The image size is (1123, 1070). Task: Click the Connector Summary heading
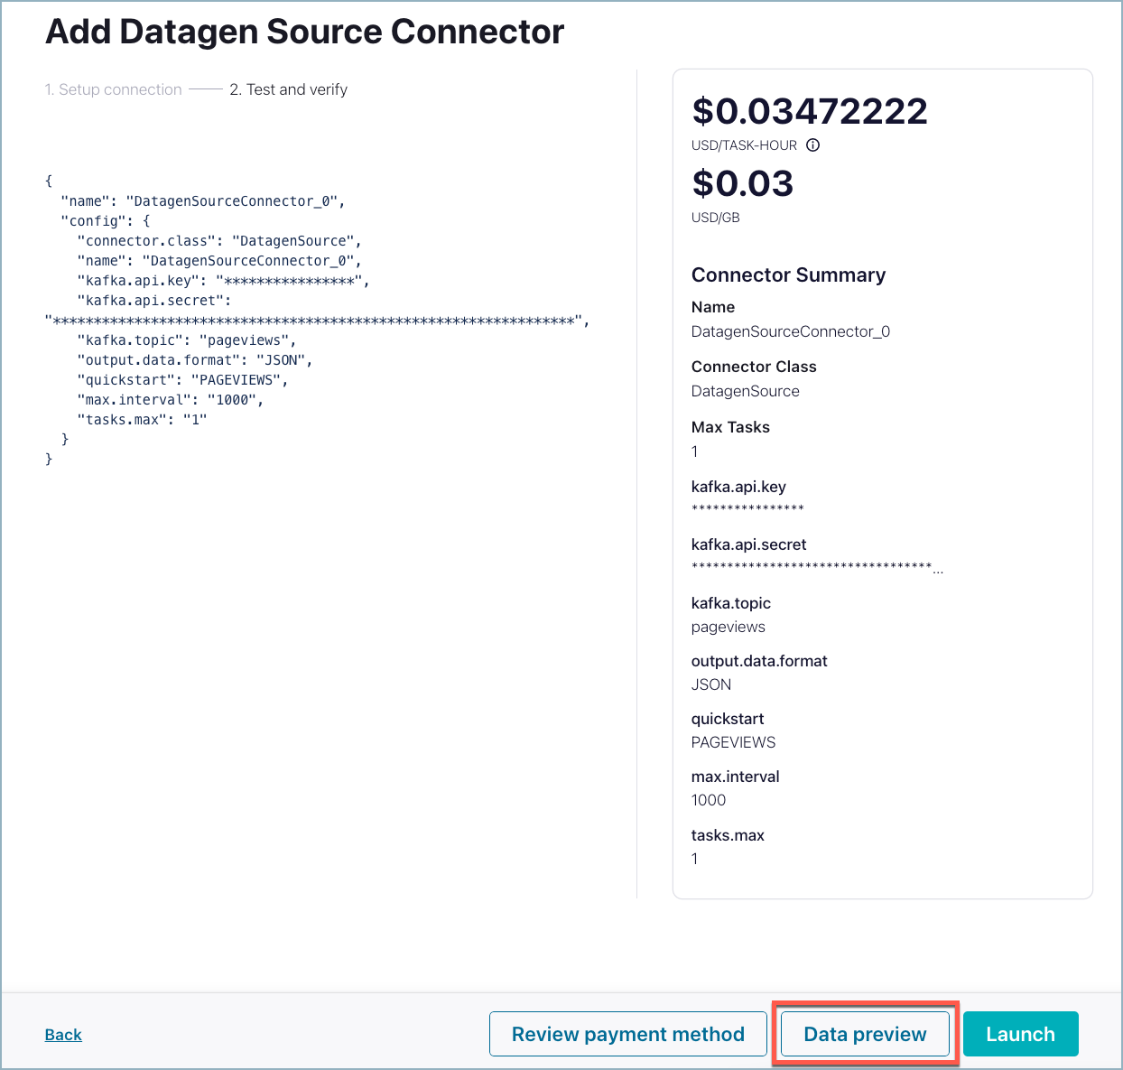point(788,275)
